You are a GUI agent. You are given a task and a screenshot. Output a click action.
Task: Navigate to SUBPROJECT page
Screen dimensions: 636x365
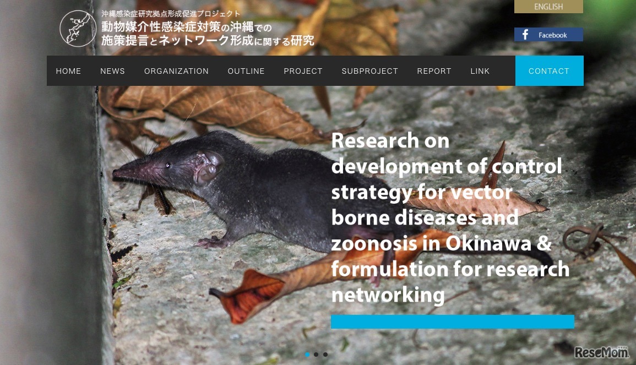pyautogui.click(x=370, y=71)
